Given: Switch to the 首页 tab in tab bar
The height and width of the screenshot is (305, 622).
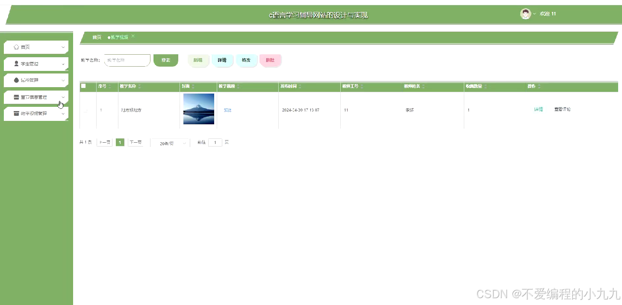Looking at the screenshot, I should (97, 38).
